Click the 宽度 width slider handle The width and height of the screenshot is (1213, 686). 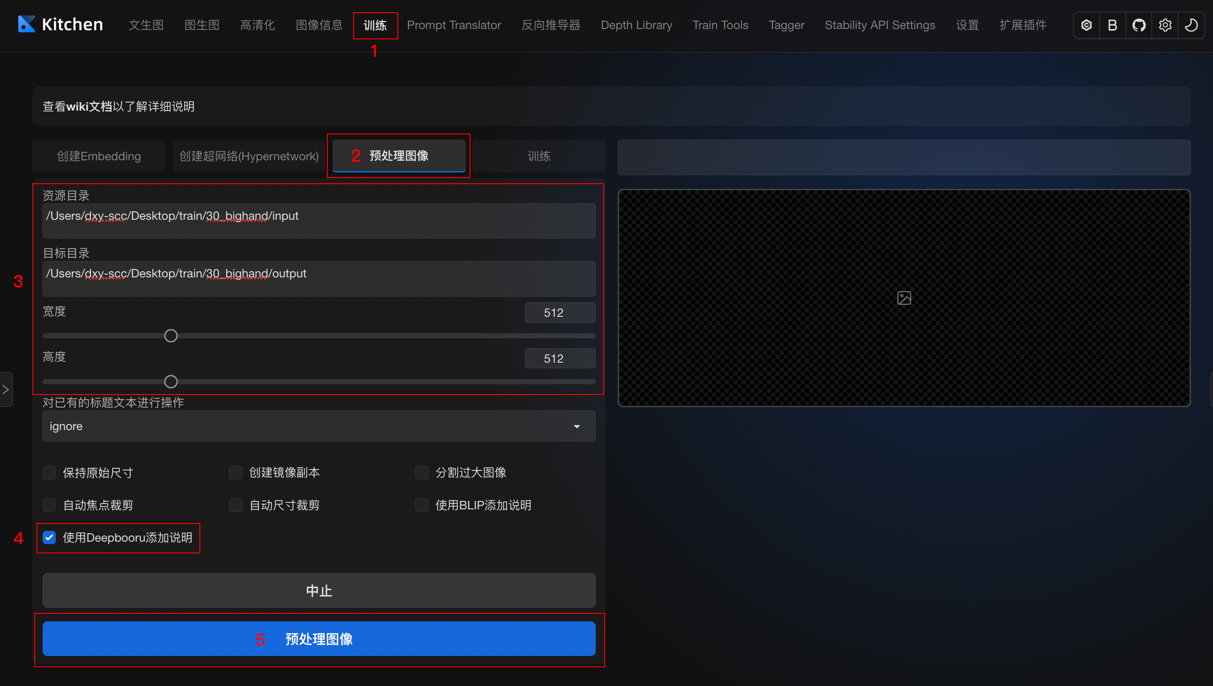click(171, 336)
